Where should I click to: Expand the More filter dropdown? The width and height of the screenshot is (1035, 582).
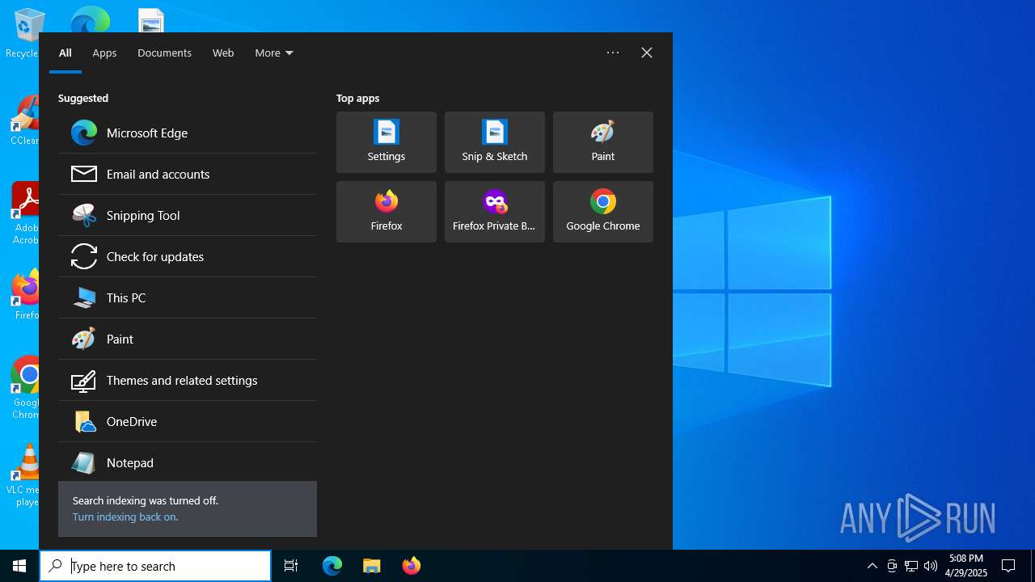pyautogui.click(x=274, y=53)
